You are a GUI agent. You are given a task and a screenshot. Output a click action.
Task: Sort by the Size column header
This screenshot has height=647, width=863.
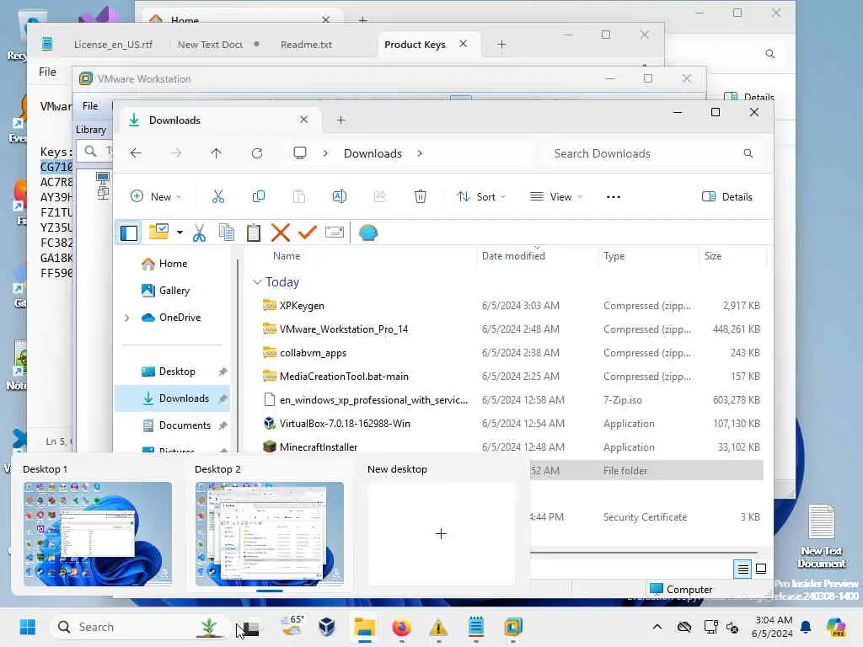coord(713,256)
